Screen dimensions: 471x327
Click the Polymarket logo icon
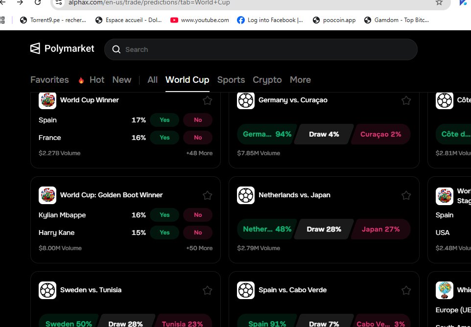(x=35, y=48)
